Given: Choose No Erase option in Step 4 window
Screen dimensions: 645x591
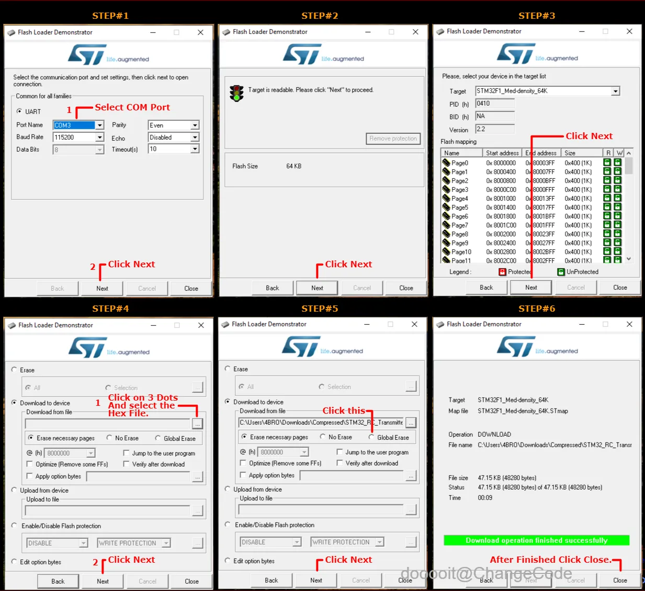Looking at the screenshot, I should point(109,438).
